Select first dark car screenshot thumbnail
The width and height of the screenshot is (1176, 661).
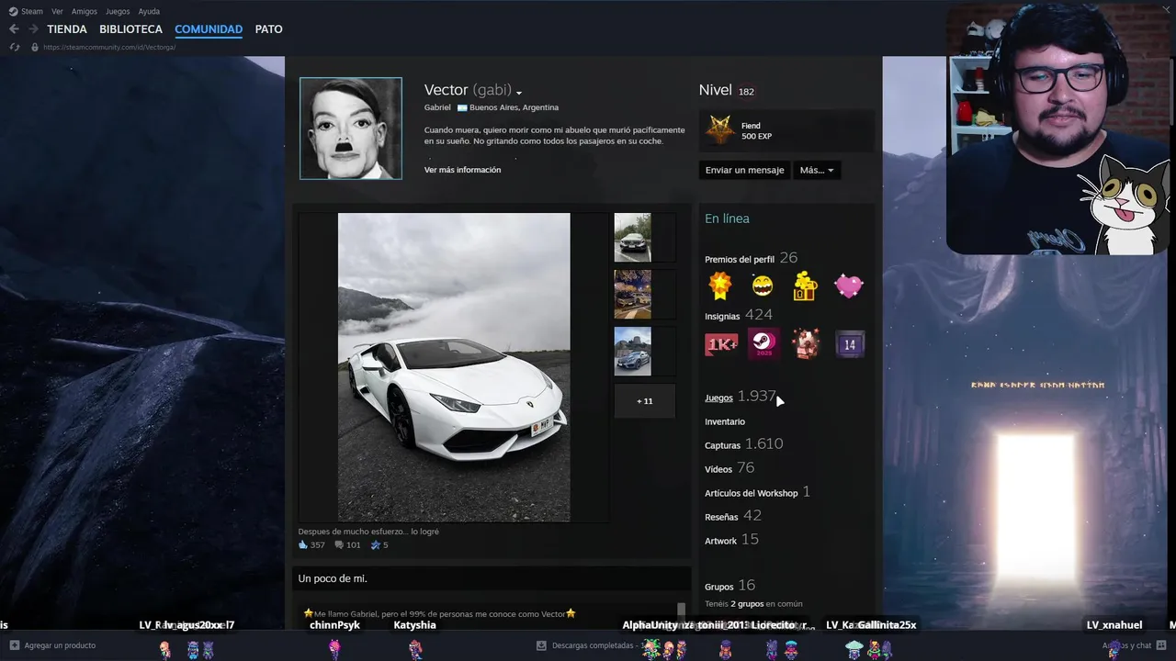[632, 238]
